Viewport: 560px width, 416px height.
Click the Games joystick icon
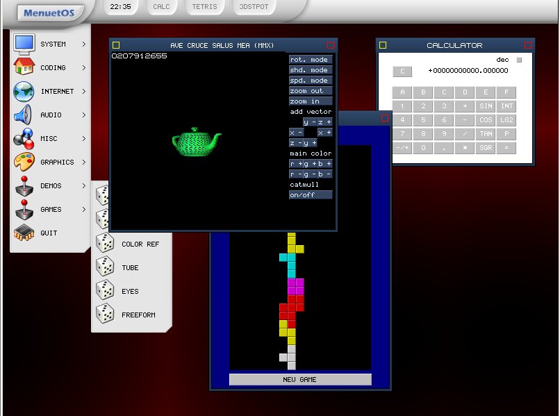click(x=24, y=209)
